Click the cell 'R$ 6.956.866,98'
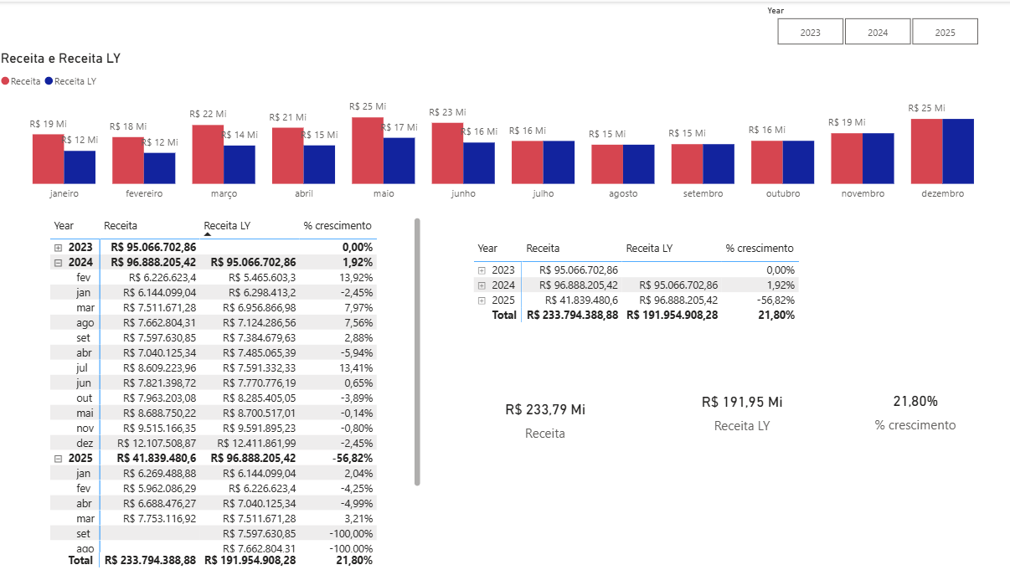1010x570 pixels. click(260, 307)
